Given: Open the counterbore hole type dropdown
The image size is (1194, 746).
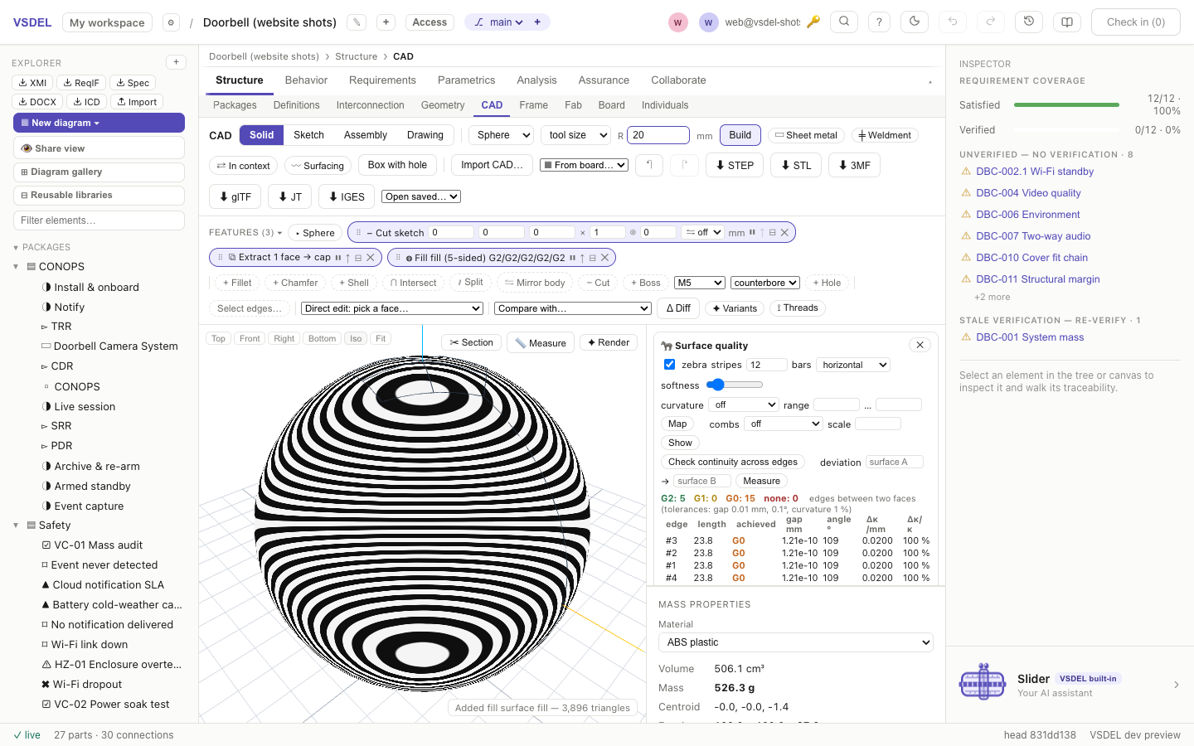Looking at the screenshot, I should coord(765,283).
